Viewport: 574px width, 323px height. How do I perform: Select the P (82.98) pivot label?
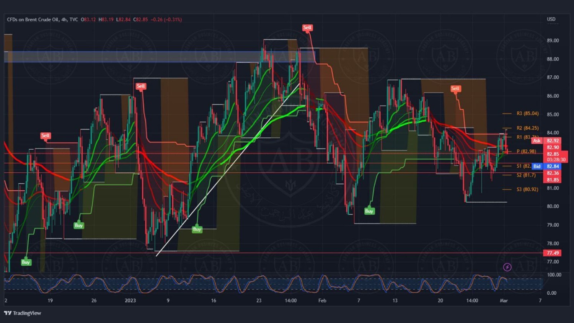[526, 151]
